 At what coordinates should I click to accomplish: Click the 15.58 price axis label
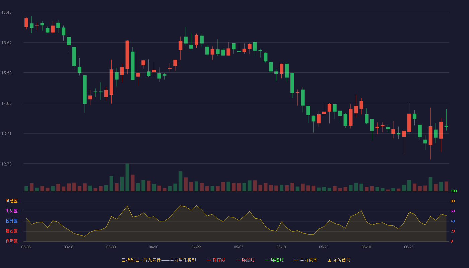tap(6, 73)
